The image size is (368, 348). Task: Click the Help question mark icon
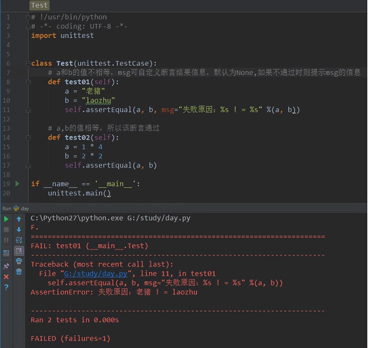[x=6, y=288]
